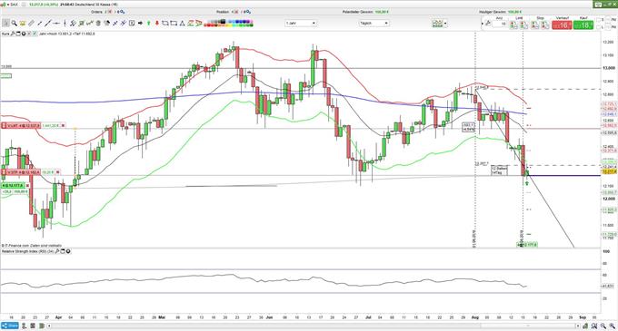Click the Share button
Image resolution: width=618 pixels, height=331 pixels.
(x=10, y=326)
